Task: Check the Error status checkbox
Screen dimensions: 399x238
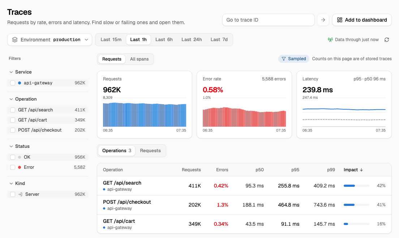Action: (x=12, y=167)
